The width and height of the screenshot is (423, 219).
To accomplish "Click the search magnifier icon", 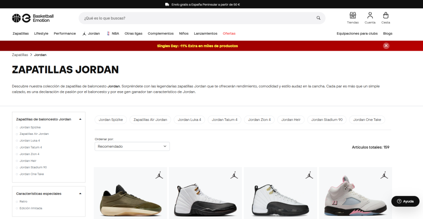I will coord(318,18).
